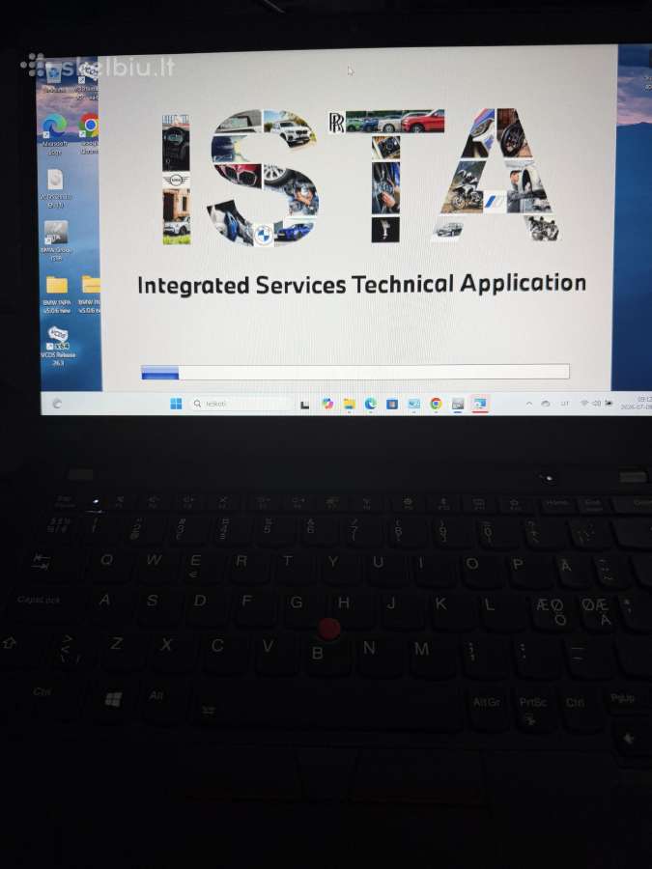Screen dimensions: 652x869
Task: Open the Recycle Bin desktop icon
Action: (x=54, y=77)
